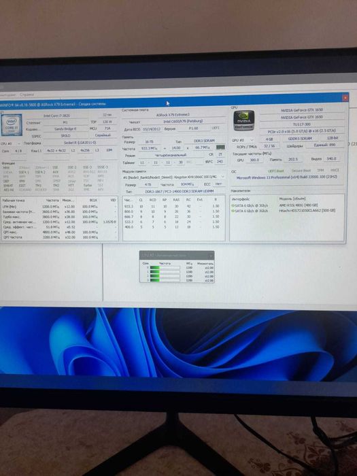Click the TDP 130 W value
This screenshot has height=476, width=357.
107,122
